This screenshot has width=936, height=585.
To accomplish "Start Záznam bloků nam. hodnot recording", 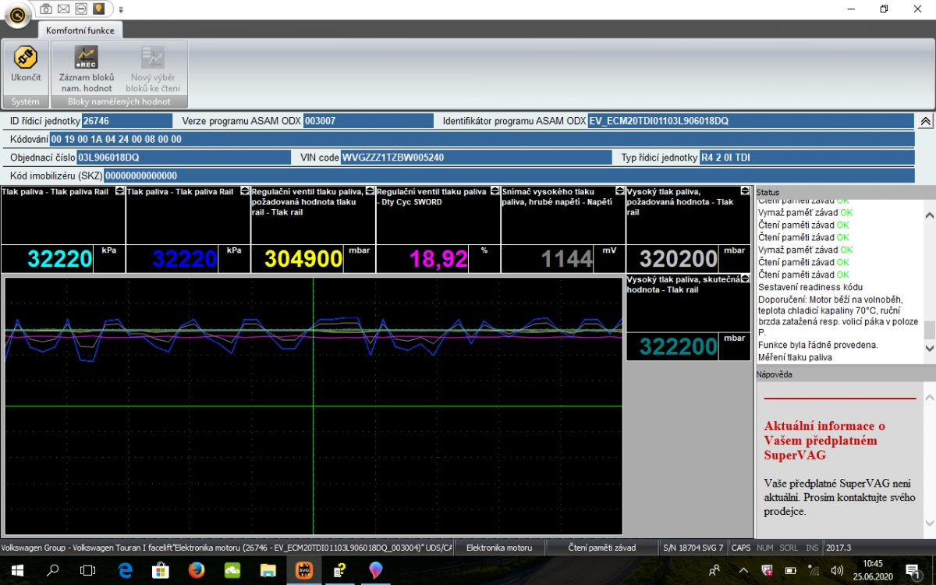I will click(x=87, y=69).
